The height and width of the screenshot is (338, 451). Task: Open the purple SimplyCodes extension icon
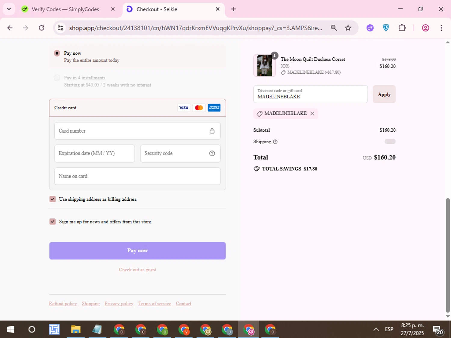pyautogui.click(x=370, y=28)
